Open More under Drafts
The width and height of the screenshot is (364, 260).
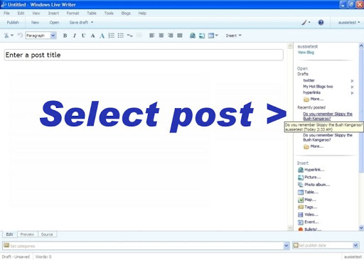314,99
